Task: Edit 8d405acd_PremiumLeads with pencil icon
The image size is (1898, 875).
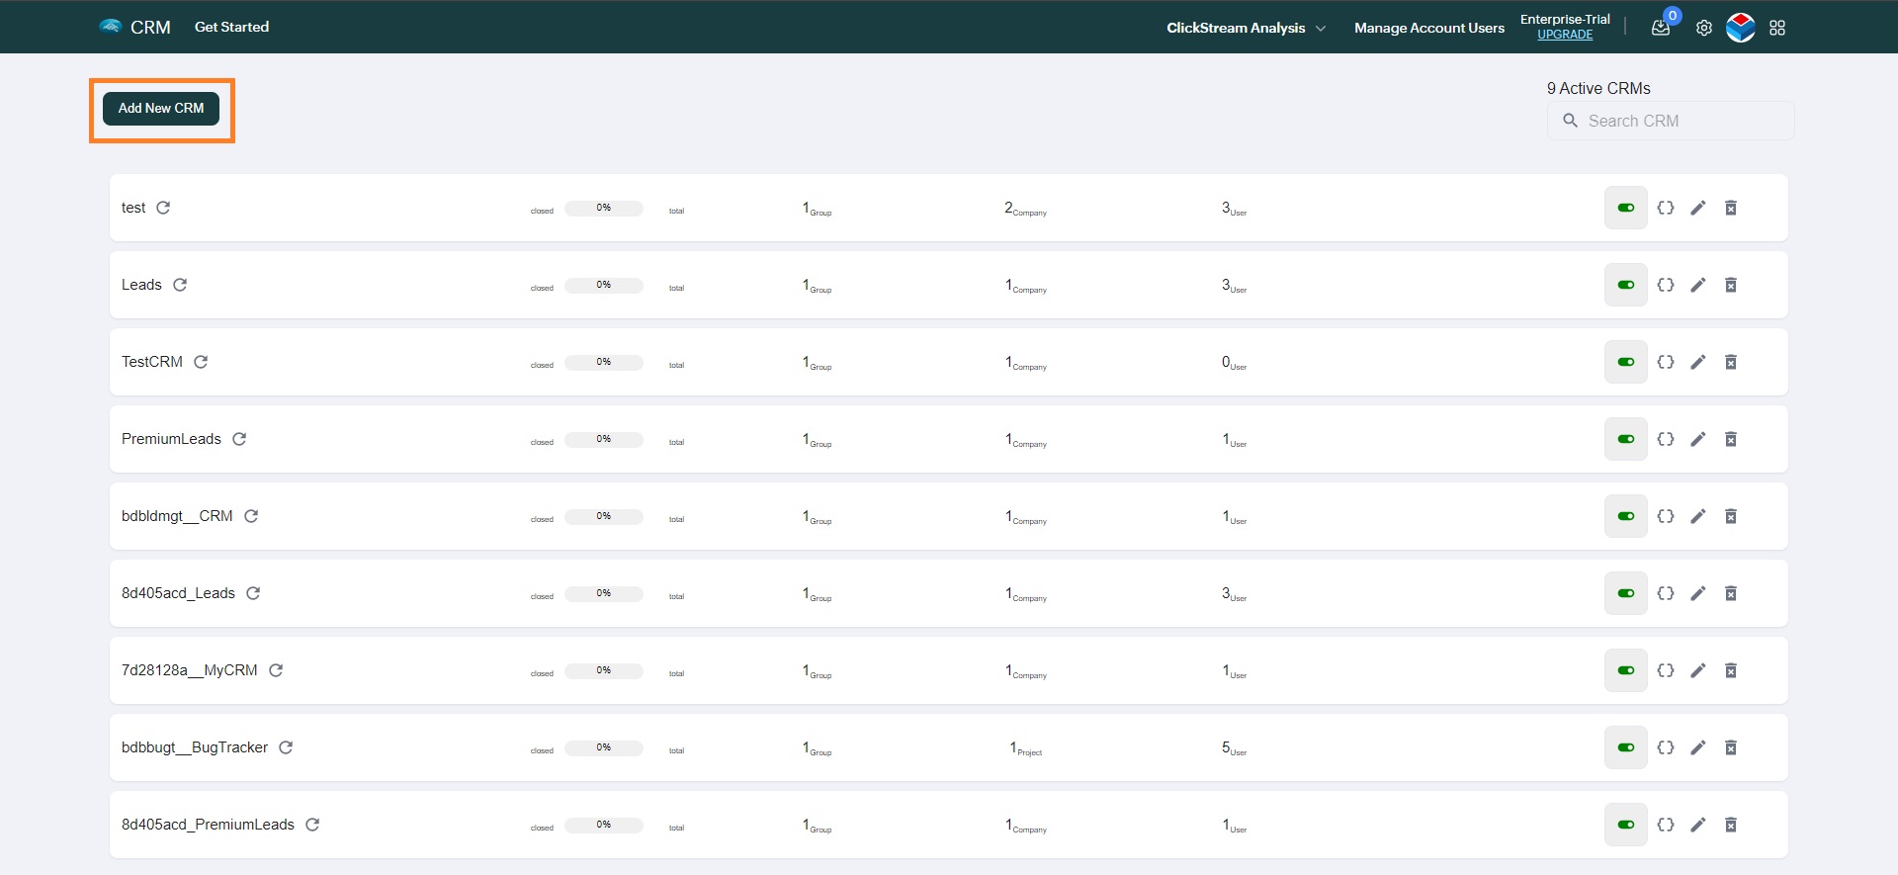Action: point(1698,825)
